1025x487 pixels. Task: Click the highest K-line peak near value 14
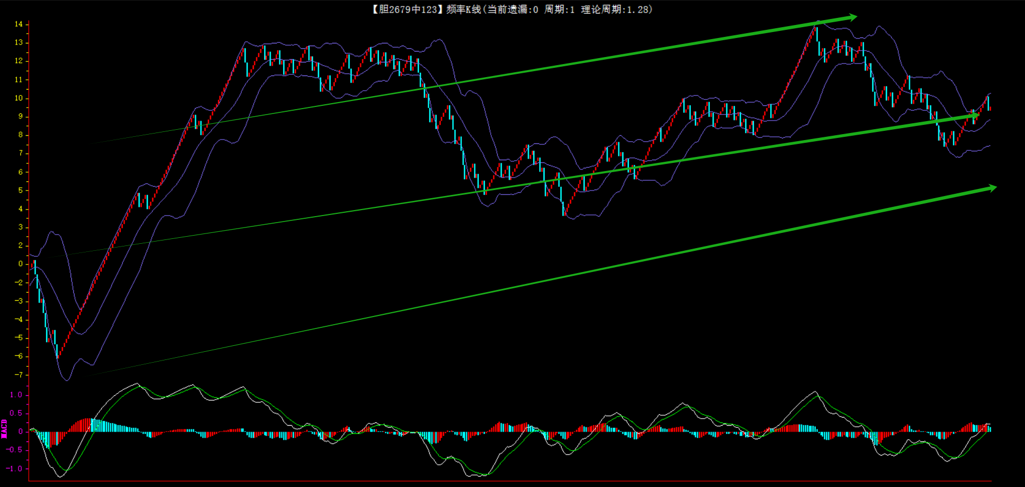(x=816, y=27)
